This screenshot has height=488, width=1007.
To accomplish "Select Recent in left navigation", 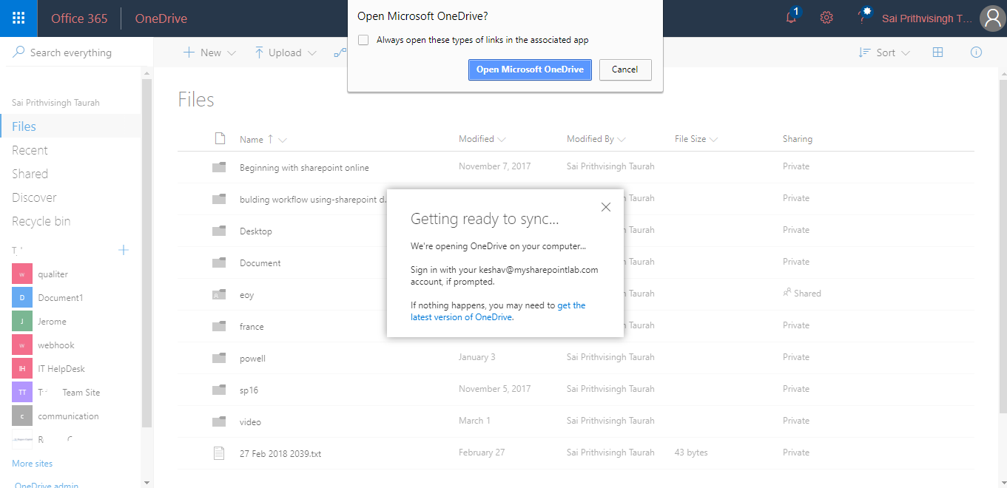I will (x=30, y=150).
